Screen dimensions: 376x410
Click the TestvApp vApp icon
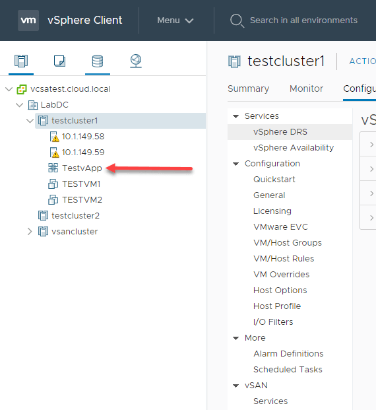(x=53, y=168)
